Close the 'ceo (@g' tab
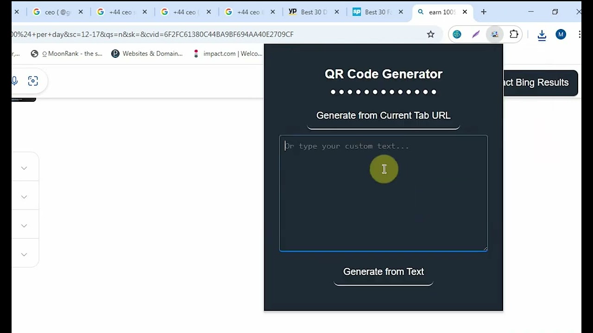The width and height of the screenshot is (593, 333). point(81,12)
